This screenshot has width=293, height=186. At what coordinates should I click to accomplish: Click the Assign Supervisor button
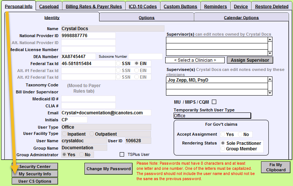(250, 60)
